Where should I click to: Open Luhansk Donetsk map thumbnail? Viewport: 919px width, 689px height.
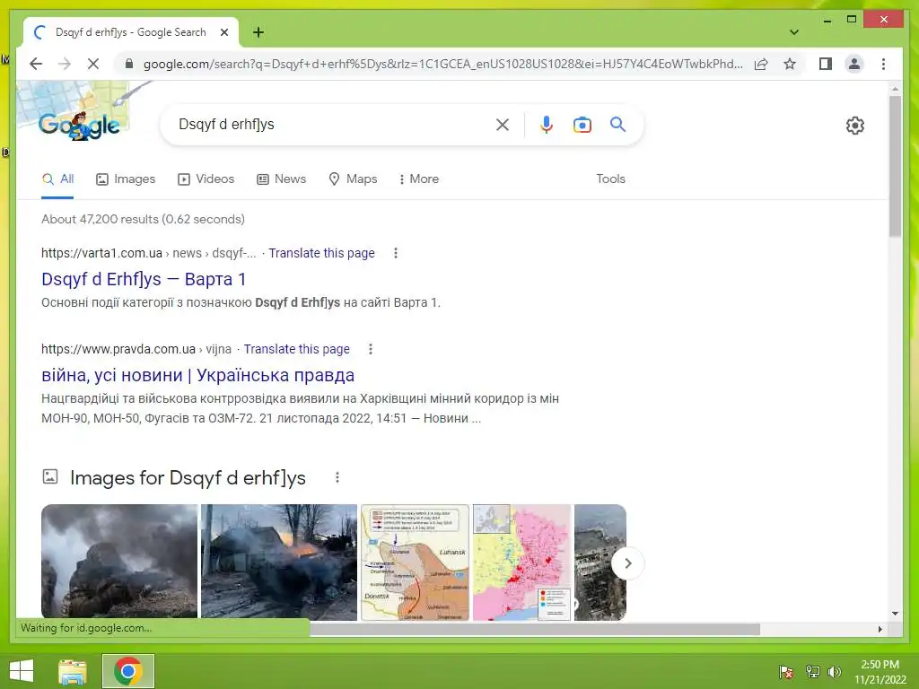(x=415, y=562)
